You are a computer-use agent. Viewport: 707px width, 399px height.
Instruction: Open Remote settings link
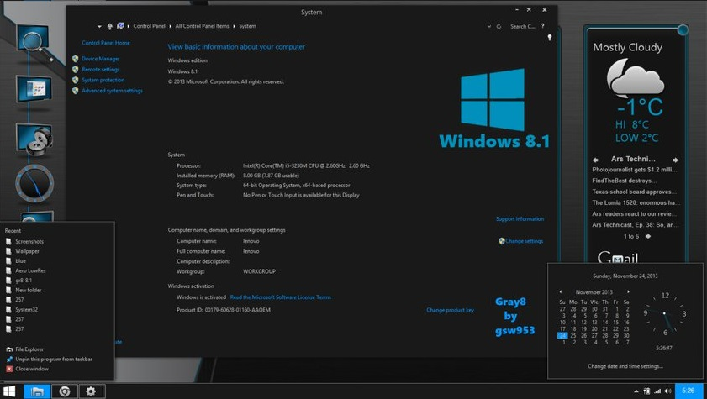(x=101, y=70)
